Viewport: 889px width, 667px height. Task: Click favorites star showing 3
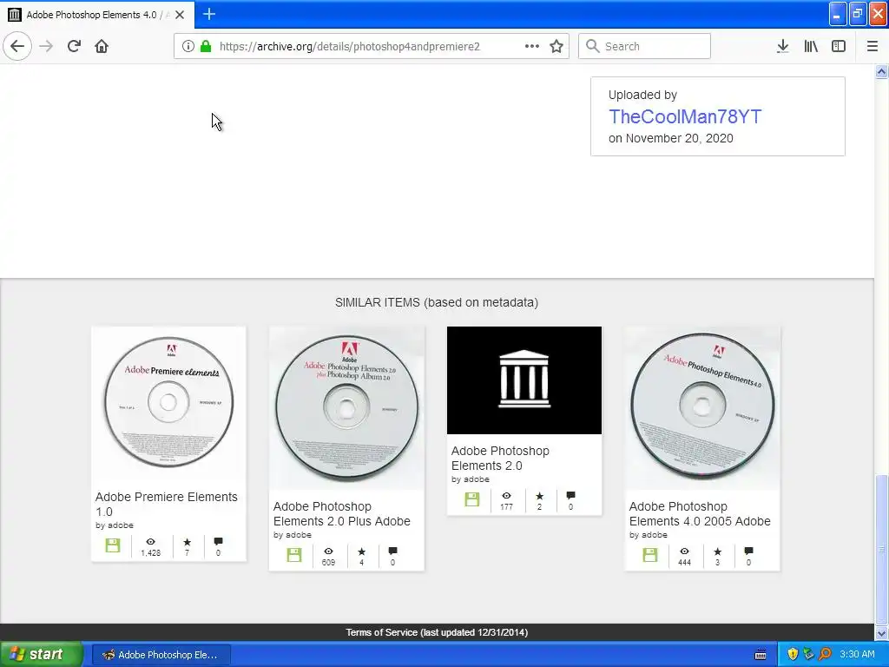coord(718,551)
